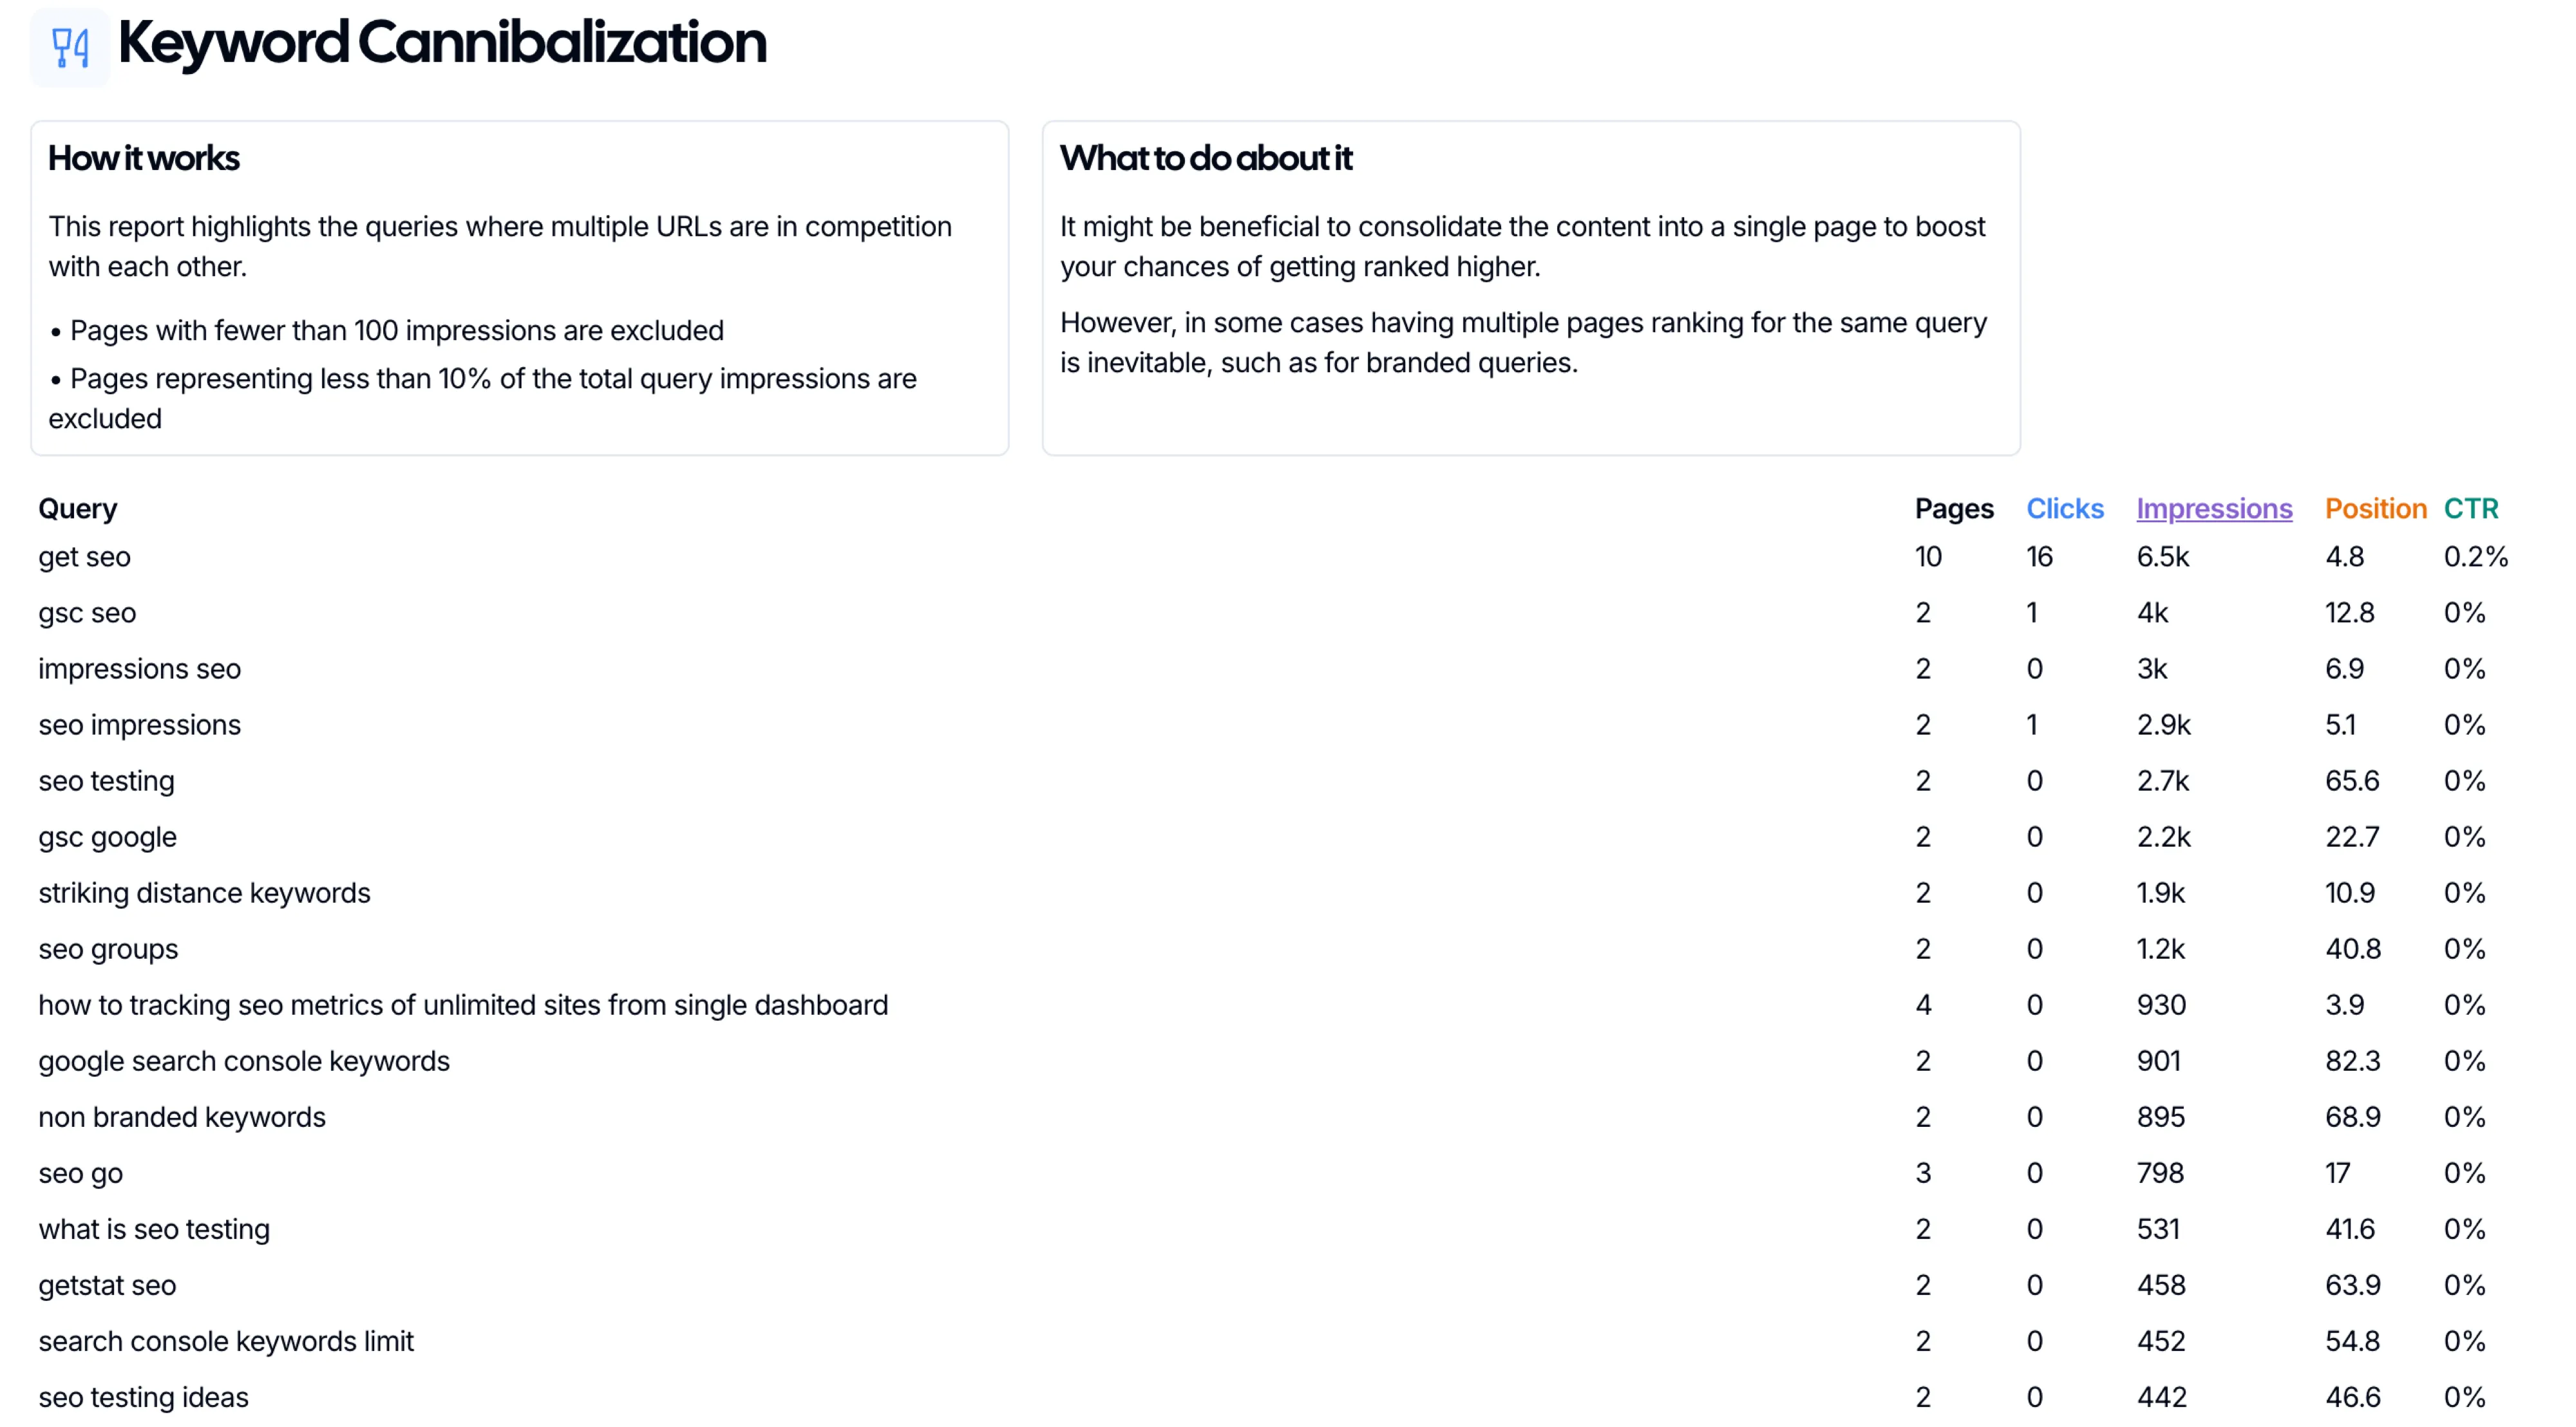
Task: Sort by Pages column header
Action: [1953, 509]
